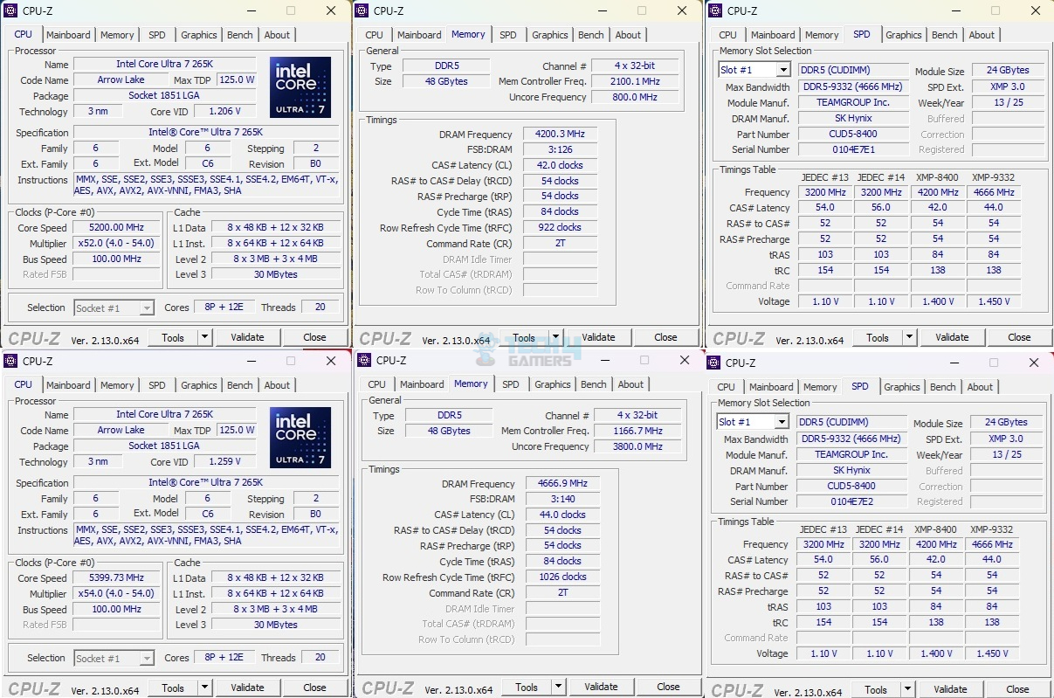1054x698 pixels.
Task: Click FSB:DRAM ratio 3:126
Action: click(560, 149)
